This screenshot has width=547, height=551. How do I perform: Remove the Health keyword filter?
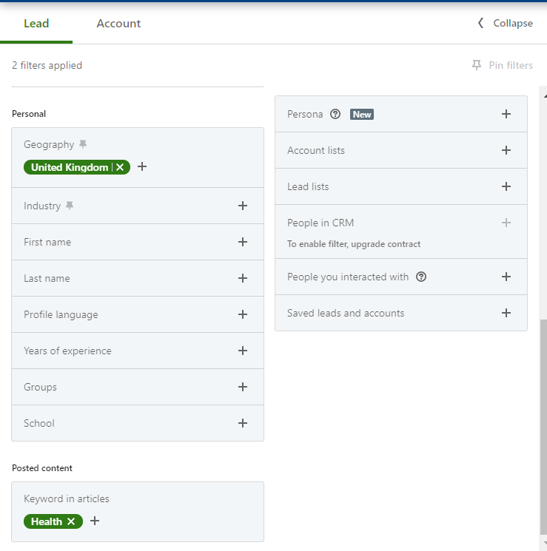pos(71,521)
